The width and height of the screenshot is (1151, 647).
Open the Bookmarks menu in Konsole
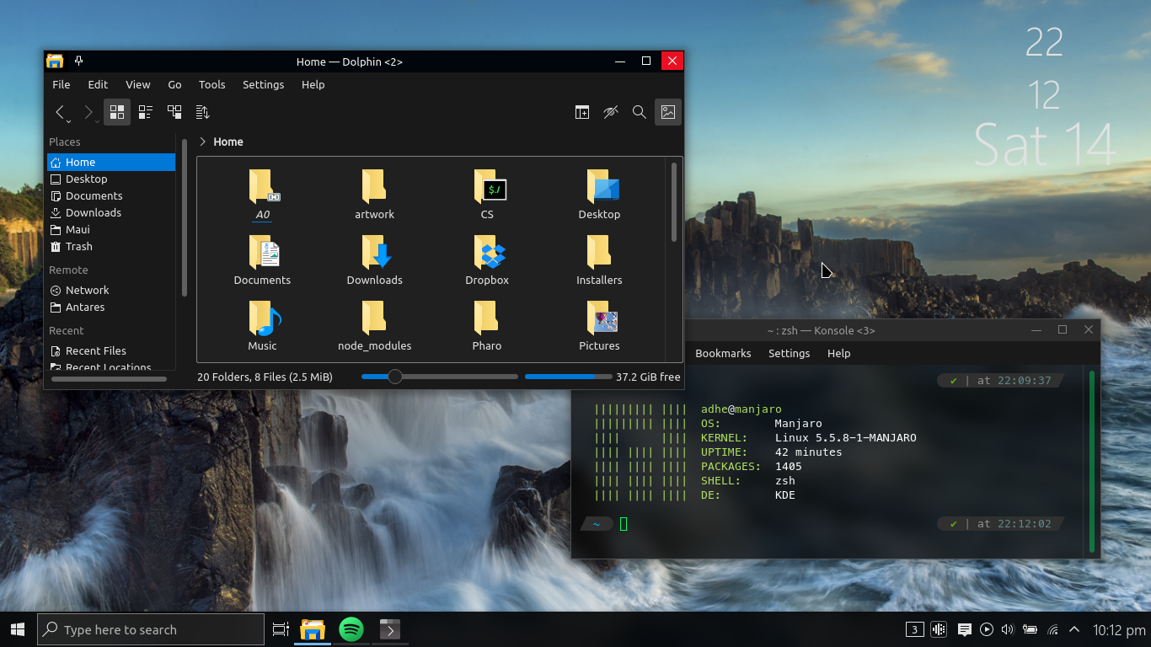point(723,354)
